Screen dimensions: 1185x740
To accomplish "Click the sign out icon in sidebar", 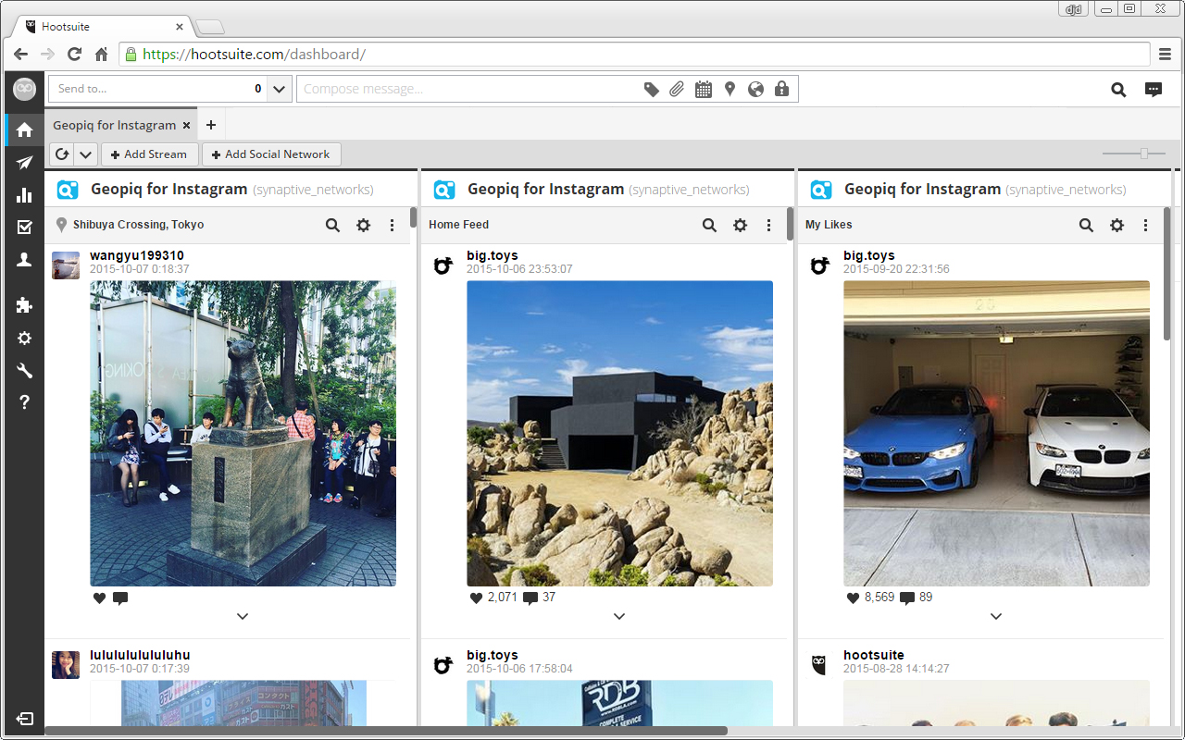I will [24, 719].
